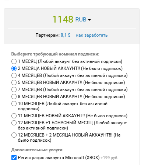Uncheck Регистрация аккаунта Microsoft (XBOX) checkbox
This screenshot has width=141, height=165.
14,158
